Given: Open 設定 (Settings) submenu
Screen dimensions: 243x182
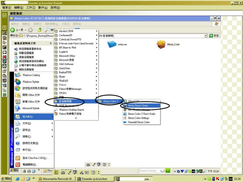Looking at the screenshot, I should pos(34,130).
